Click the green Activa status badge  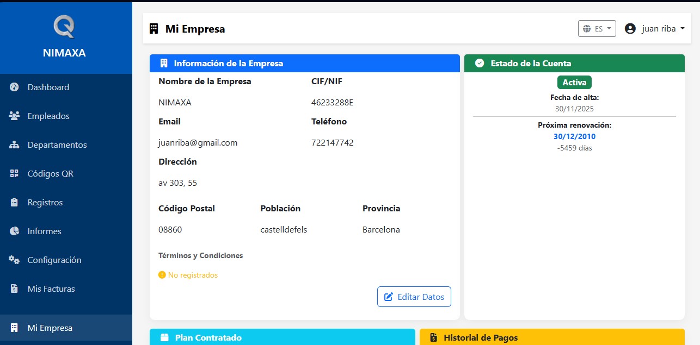[574, 82]
